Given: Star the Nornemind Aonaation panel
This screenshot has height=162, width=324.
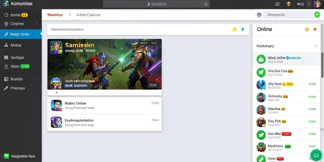Looking at the screenshot, I should pyautogui.click(x=234, y=29).
